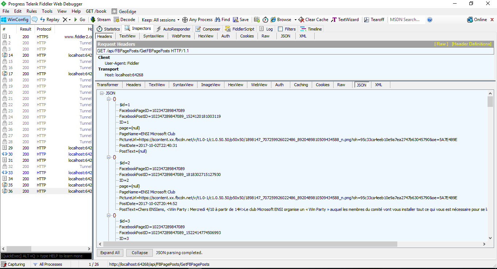Toggle Stream mode in toolbar

(100, 20)
